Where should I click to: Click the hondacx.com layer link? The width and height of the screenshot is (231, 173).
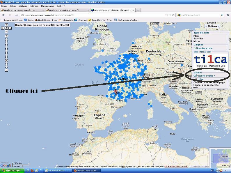click(205, 48)
